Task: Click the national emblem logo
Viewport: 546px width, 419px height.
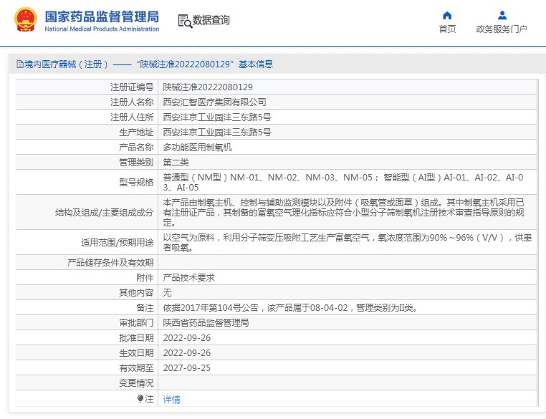Action: pos(25,20)
